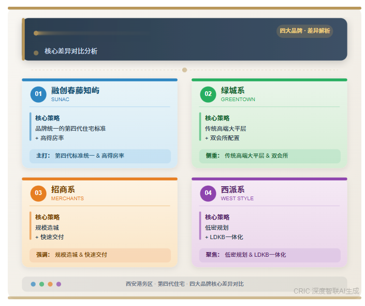The width and height of the screenshot is (365, 306).
Task: Click the 招商系 card title
Action: point(63,190)
